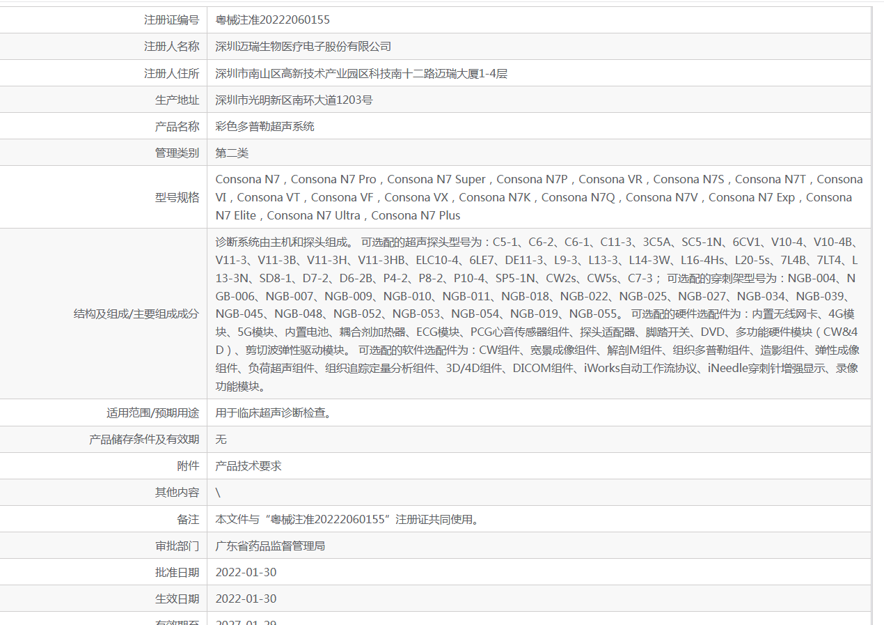Click the remark starting 本文件与
Screen dimensions: 884x625
pyautogui.click(x=349, y=519)
